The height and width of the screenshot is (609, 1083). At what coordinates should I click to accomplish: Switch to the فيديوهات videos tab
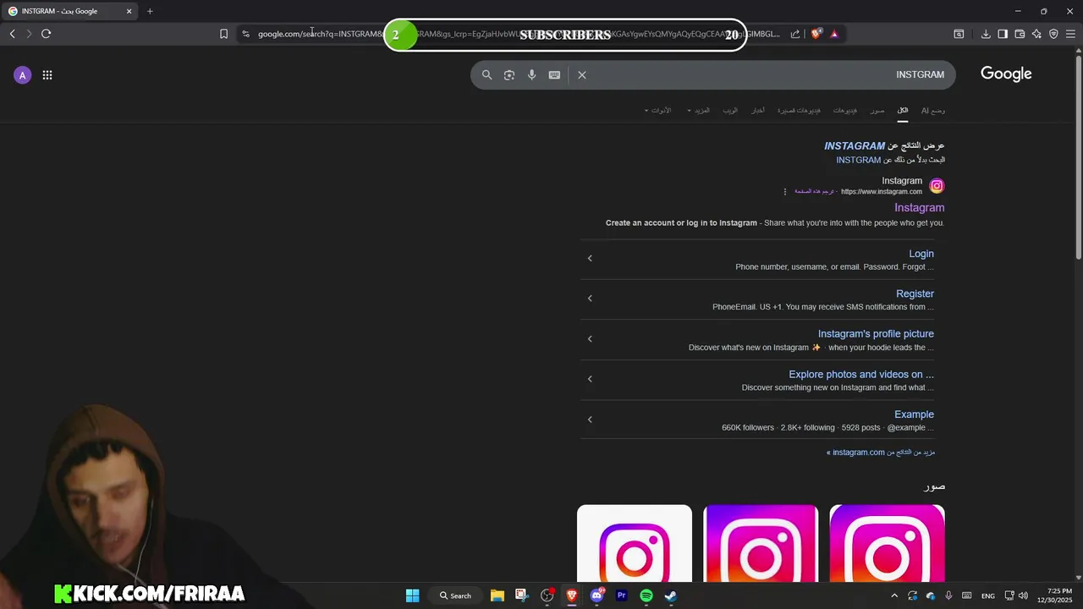coord(844,110)
